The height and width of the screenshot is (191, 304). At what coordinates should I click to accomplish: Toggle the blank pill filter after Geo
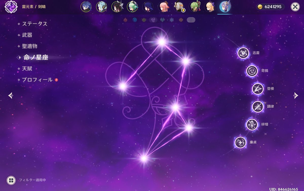point(191,20)
